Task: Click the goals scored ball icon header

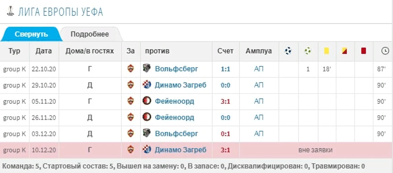Action: click(x=288, y=51)
